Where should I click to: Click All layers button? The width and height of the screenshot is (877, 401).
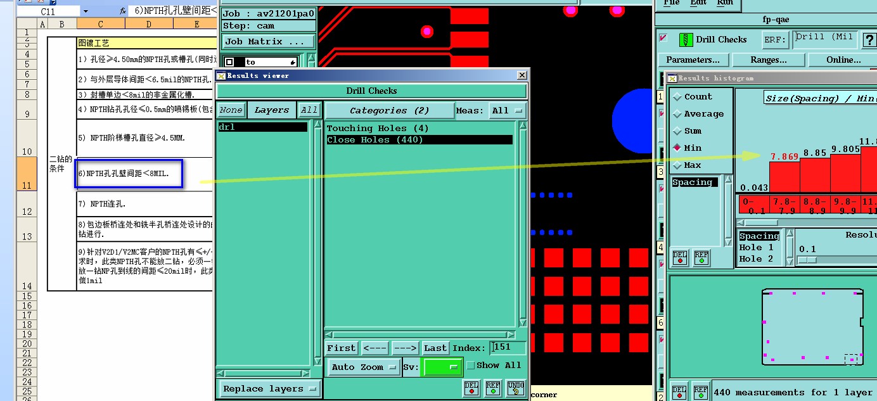(309, 110)
